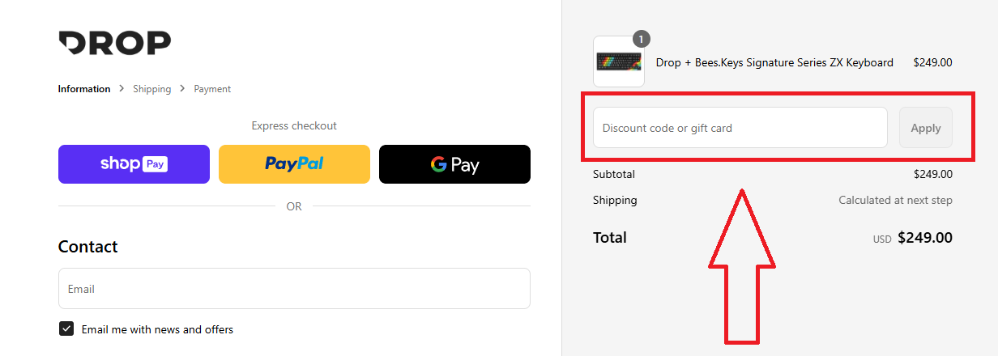Click the Calculated at next step shipping text
998x356 pixels.
point(895,200)
